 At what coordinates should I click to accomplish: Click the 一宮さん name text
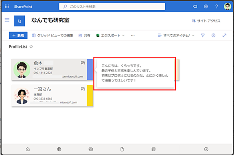(x=42, y=89)
